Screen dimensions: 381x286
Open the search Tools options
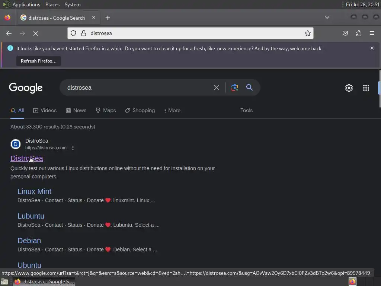[x=247, y=110]
